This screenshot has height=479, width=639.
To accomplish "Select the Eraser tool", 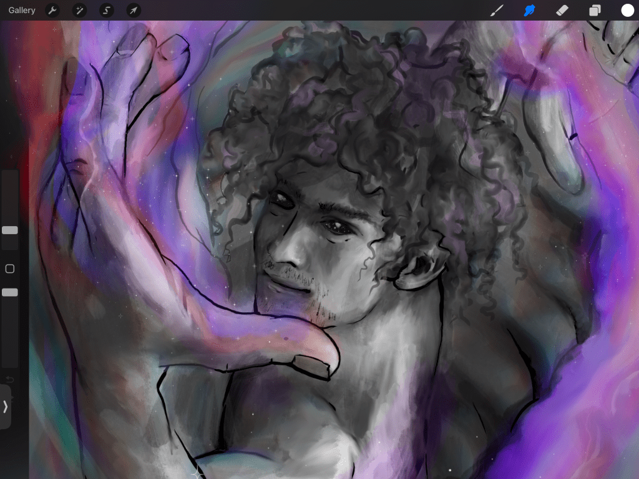I will click(562, 11).
